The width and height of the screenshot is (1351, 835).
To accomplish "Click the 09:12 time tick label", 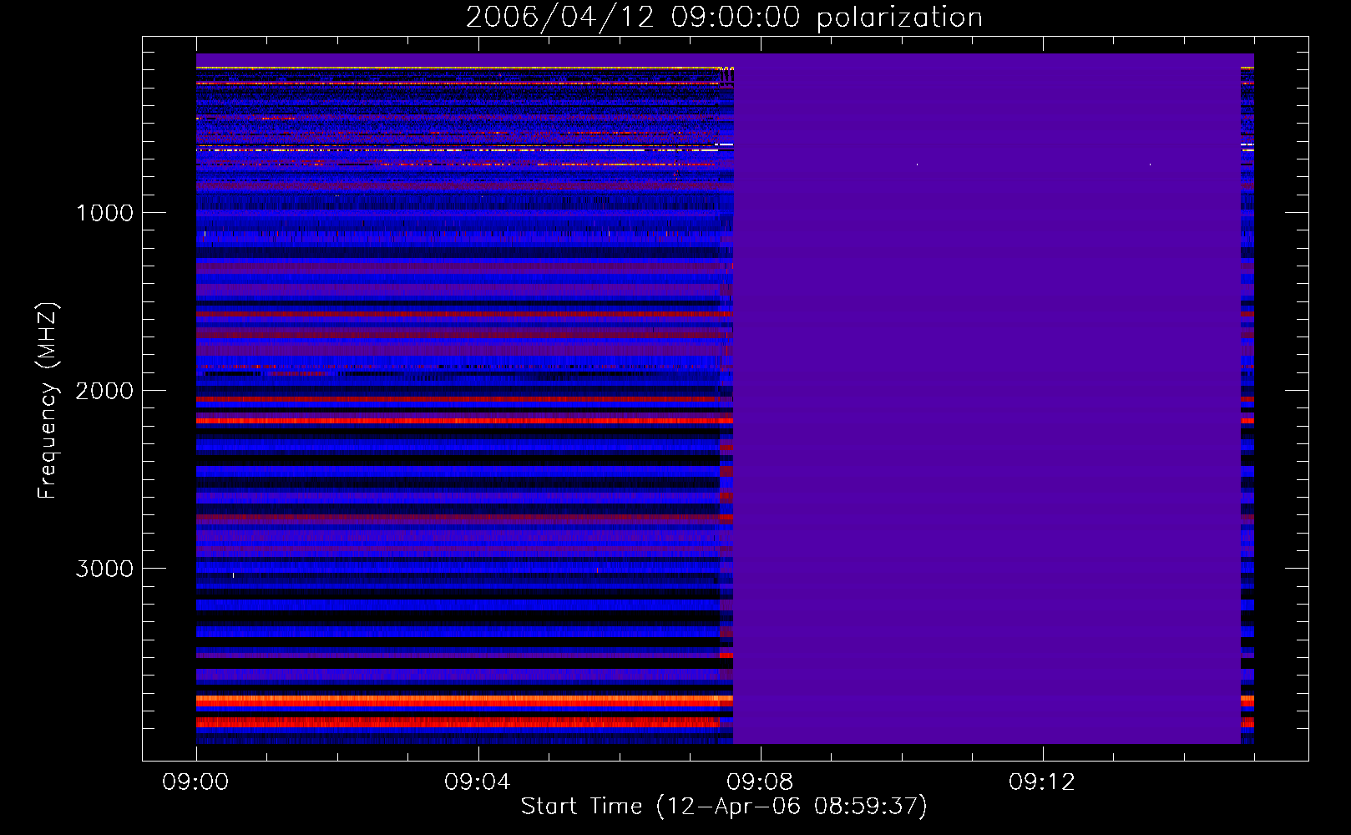I will pyautogui.click(x=1042, y=782).
